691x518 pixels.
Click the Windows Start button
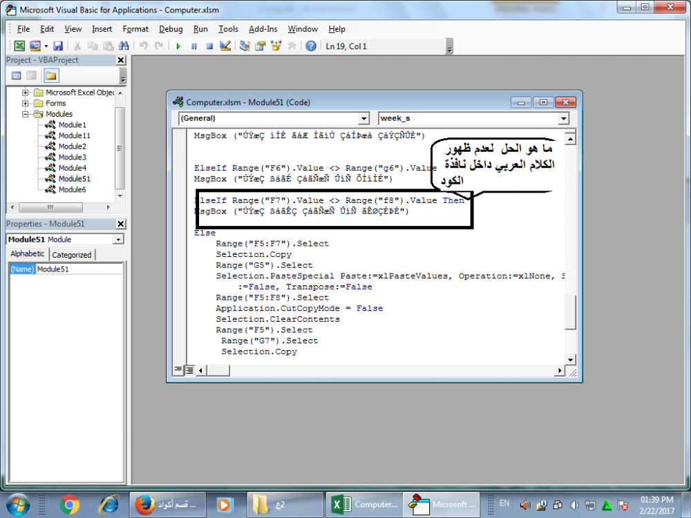pos(18,504)
